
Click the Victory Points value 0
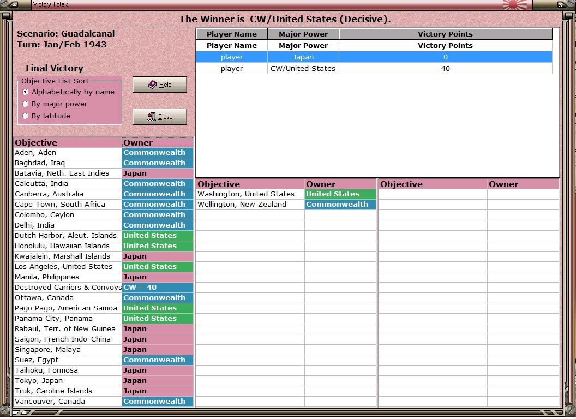[x=445, y=57]
